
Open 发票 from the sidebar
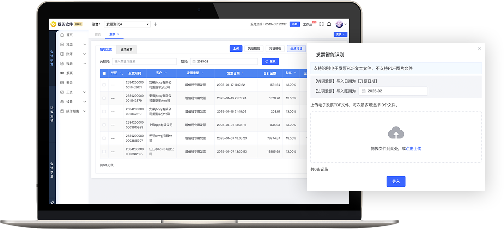click(x=69, y=73)
